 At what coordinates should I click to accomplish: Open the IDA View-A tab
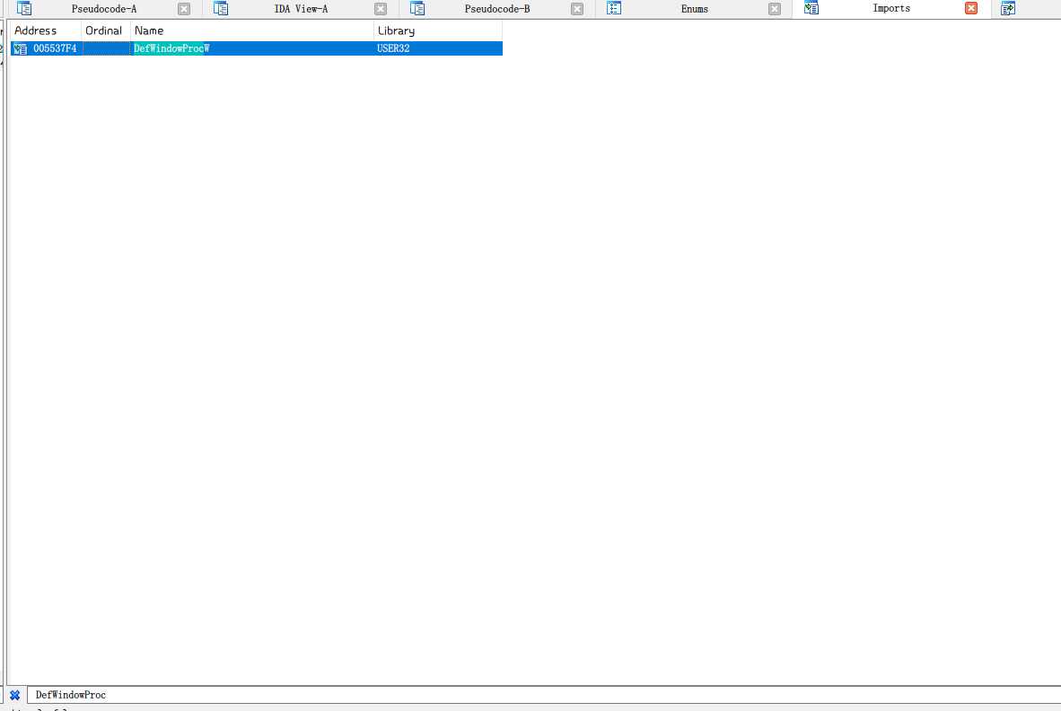point(301,9)
